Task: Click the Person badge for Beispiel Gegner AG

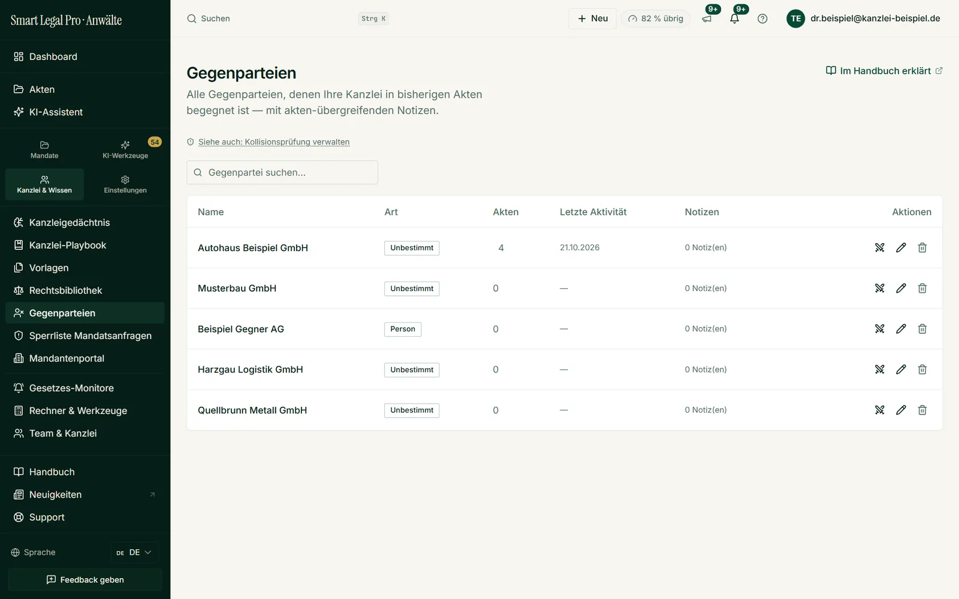Action: [403, 329]
